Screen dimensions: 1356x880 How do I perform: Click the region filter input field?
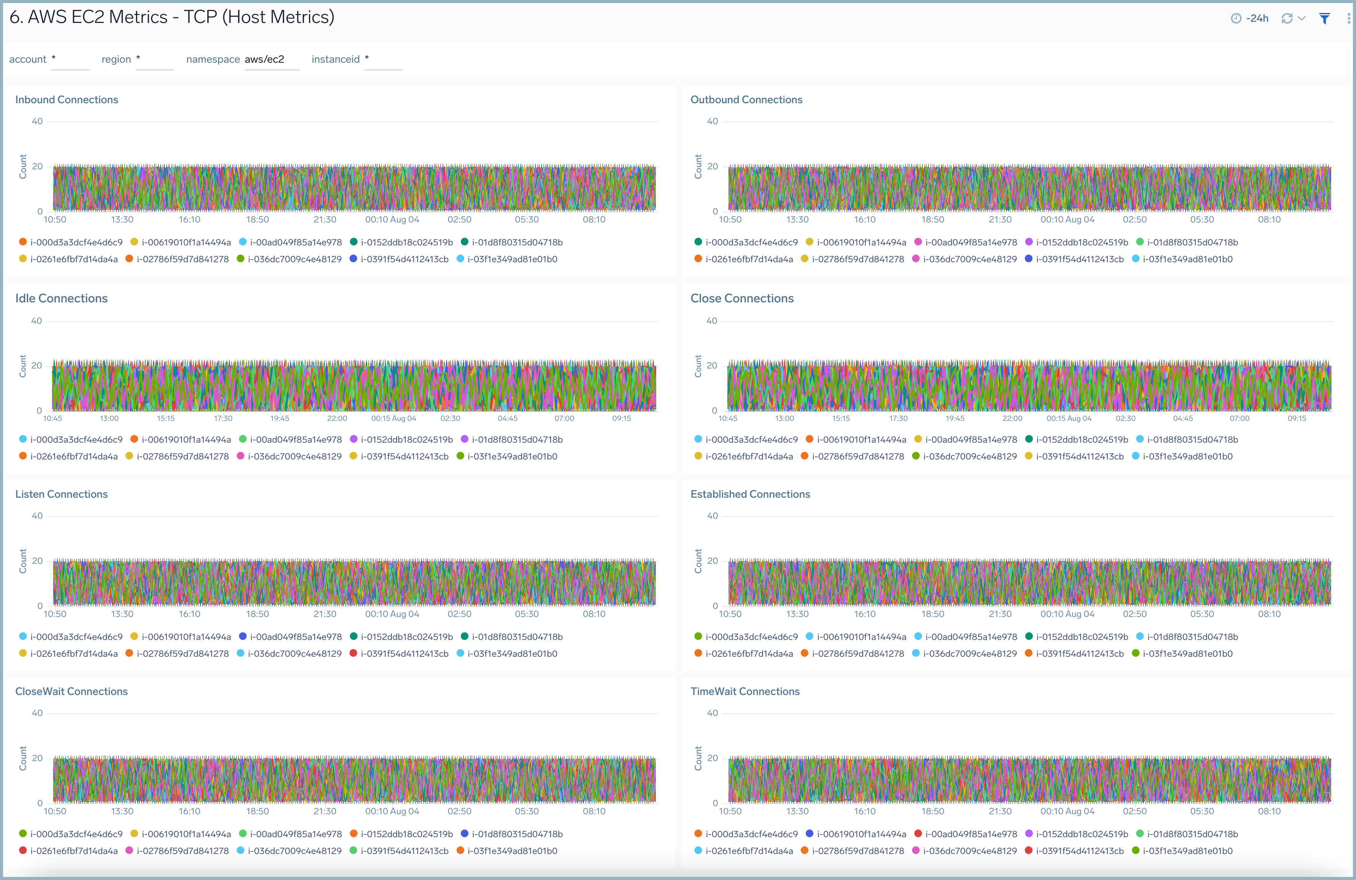pyautogui.click(x=154, y=59)
